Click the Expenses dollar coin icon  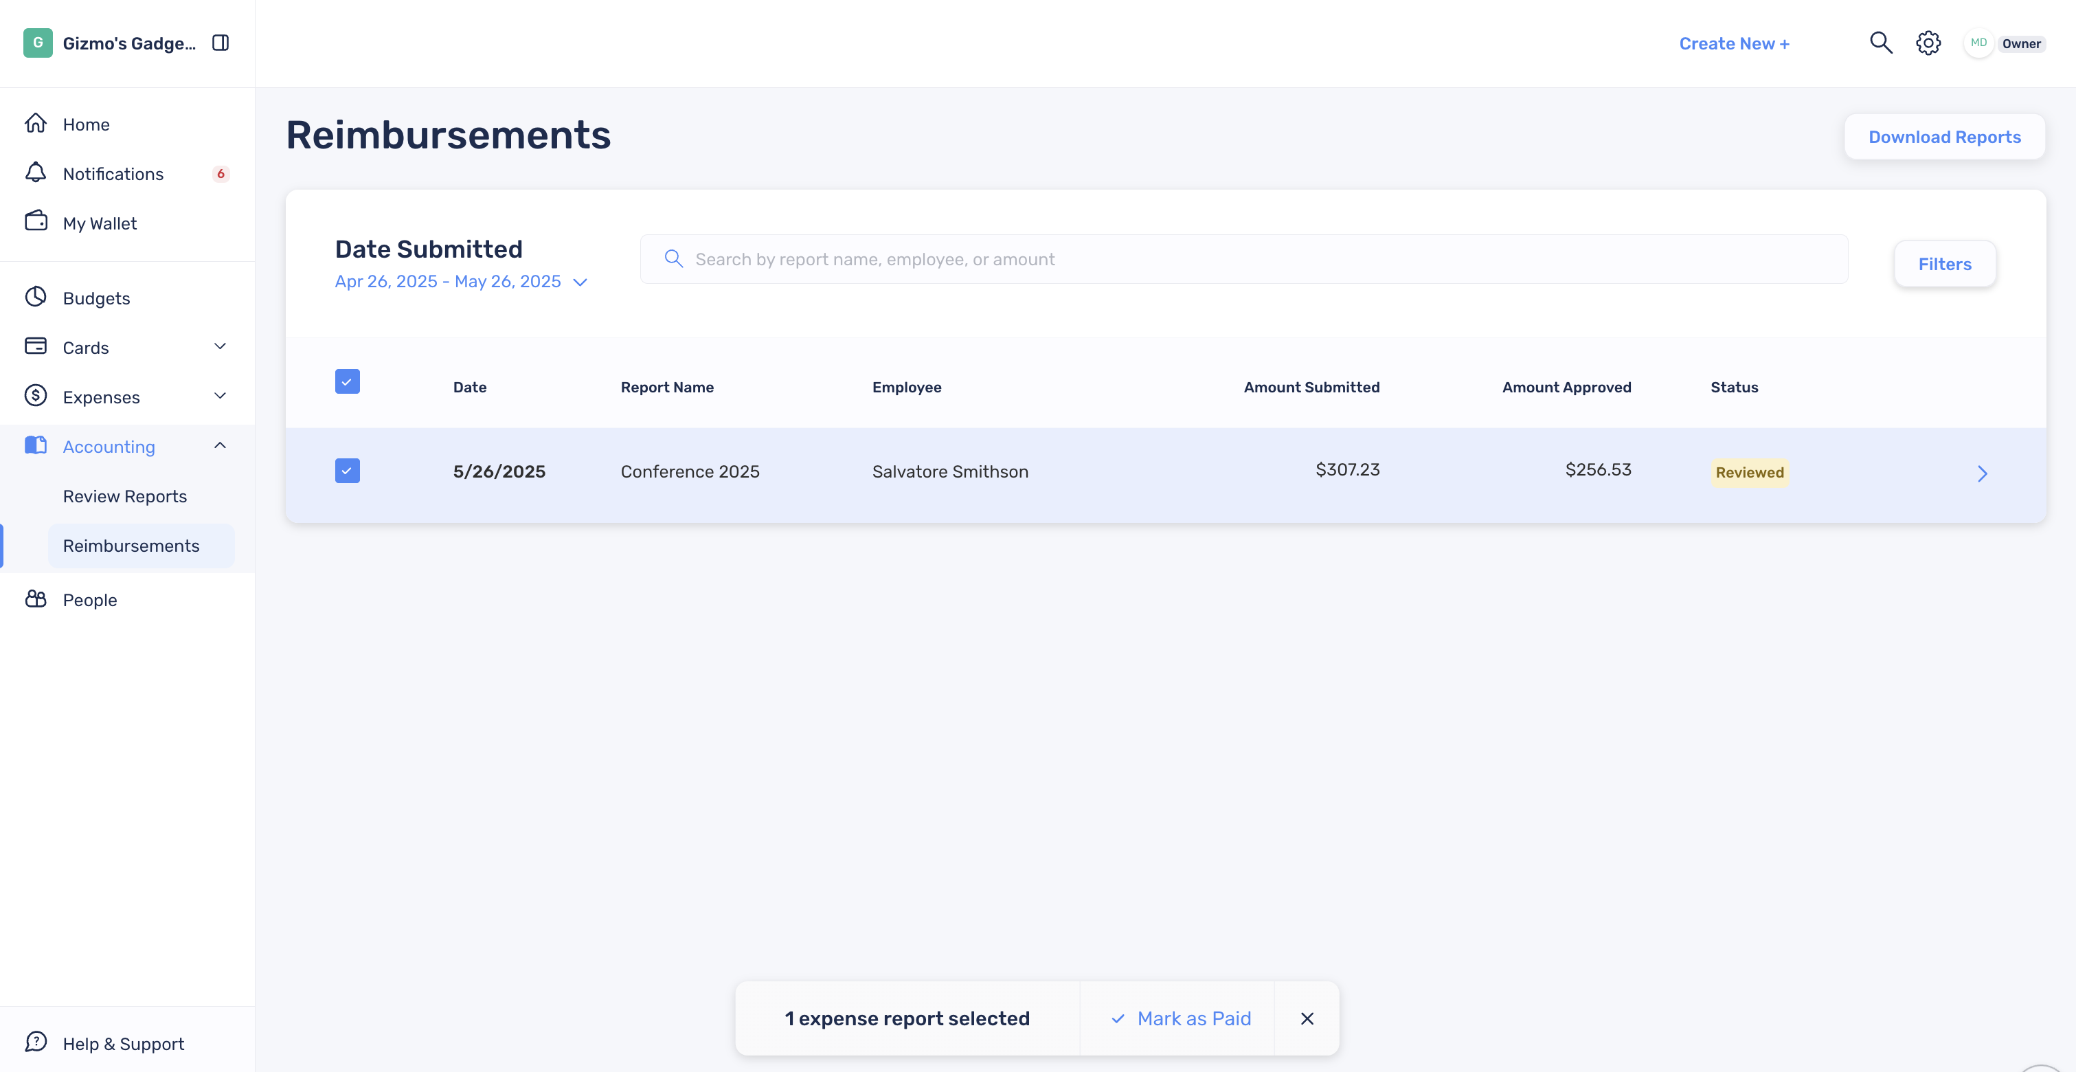coord(36,396)
